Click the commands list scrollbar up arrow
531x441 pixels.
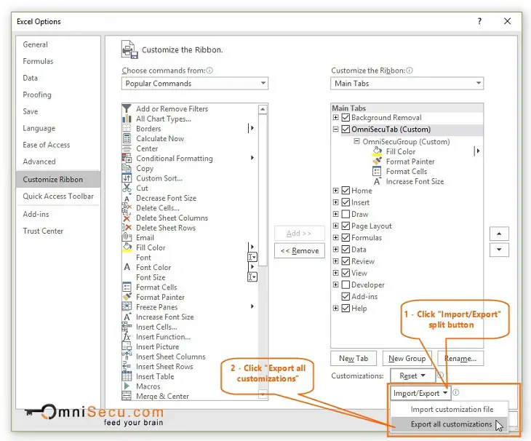263,109
